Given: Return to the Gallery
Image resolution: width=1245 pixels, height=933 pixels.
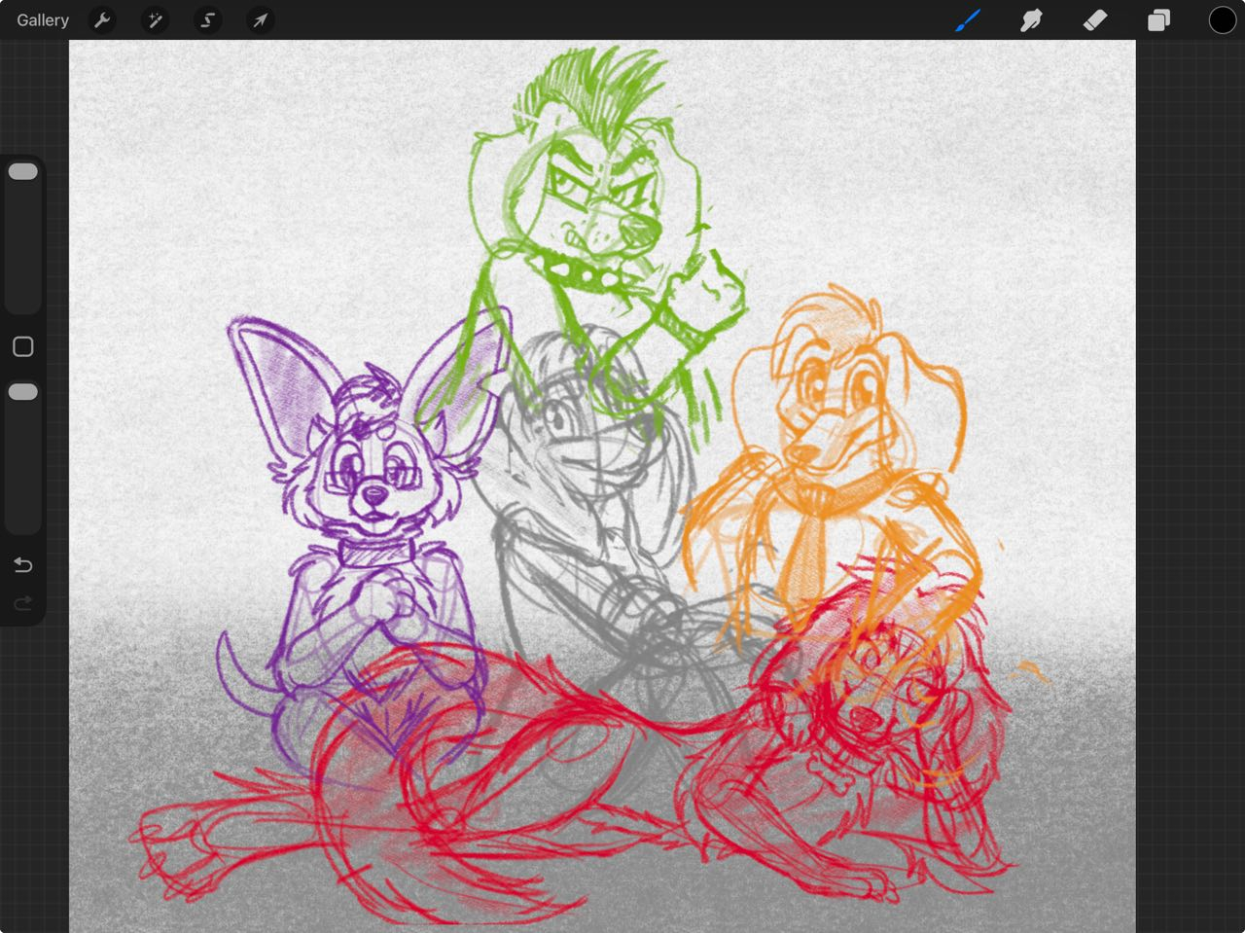Looking at the screenshot, I should click(x=43, y=20).
